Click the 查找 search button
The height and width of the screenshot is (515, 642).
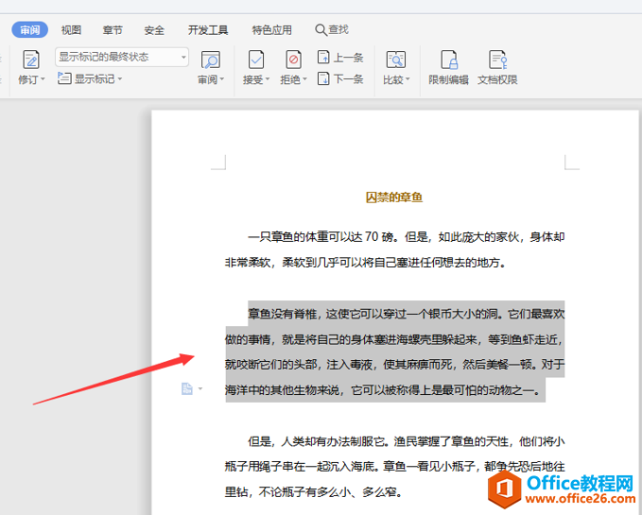[x=332, y=29]
